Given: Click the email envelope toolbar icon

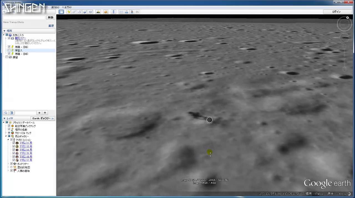Looking at the screenshot, I should [x=121, y=12].
